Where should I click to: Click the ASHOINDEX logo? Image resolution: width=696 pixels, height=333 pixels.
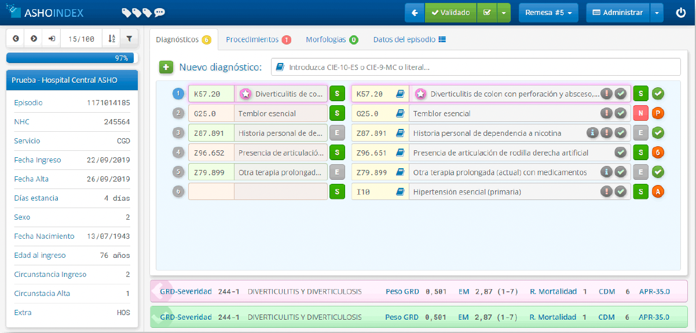45,12
